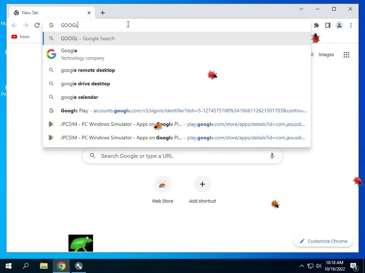Open taskbar search magnifier
Viewport: 365px width, 273px height.
pyautogui.click(x=26, y=266)
